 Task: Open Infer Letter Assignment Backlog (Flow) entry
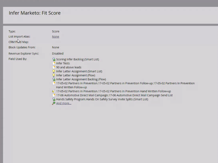click(81, 79)
